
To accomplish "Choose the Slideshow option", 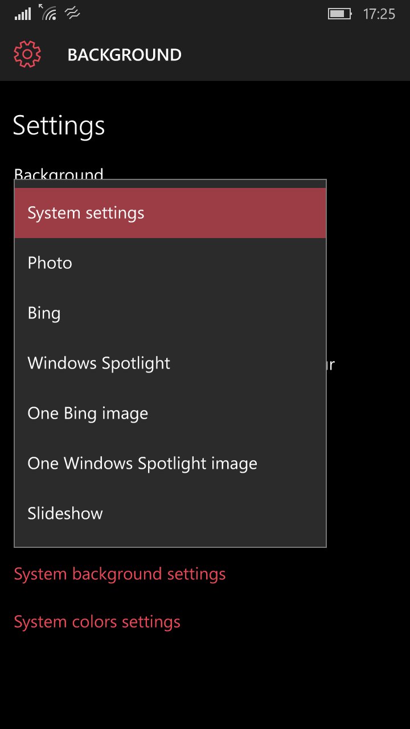I will pyautogui.click(x=170, y=514).
